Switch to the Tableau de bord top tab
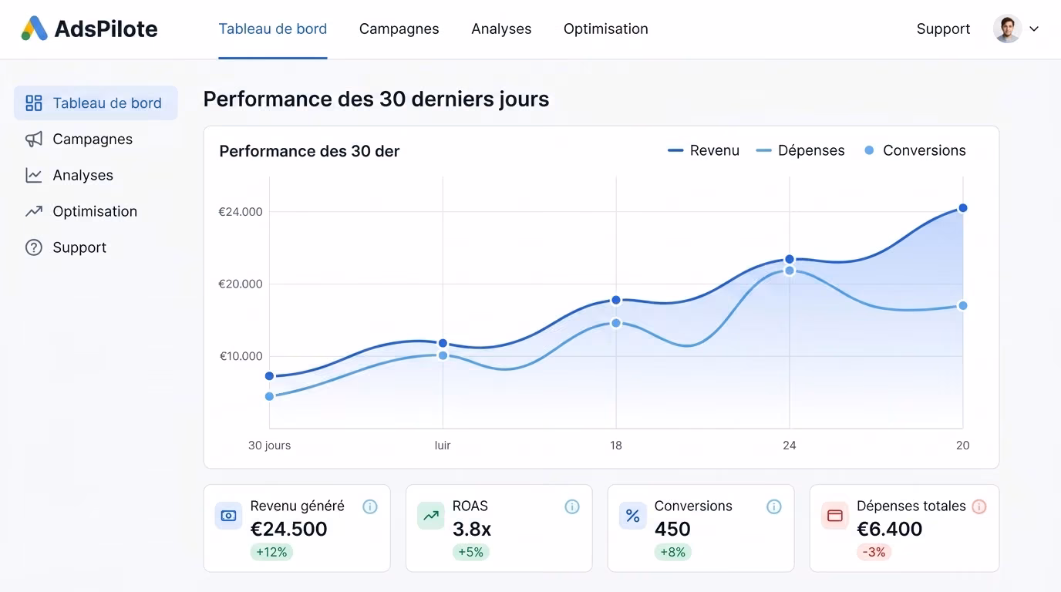 point(273,29)
